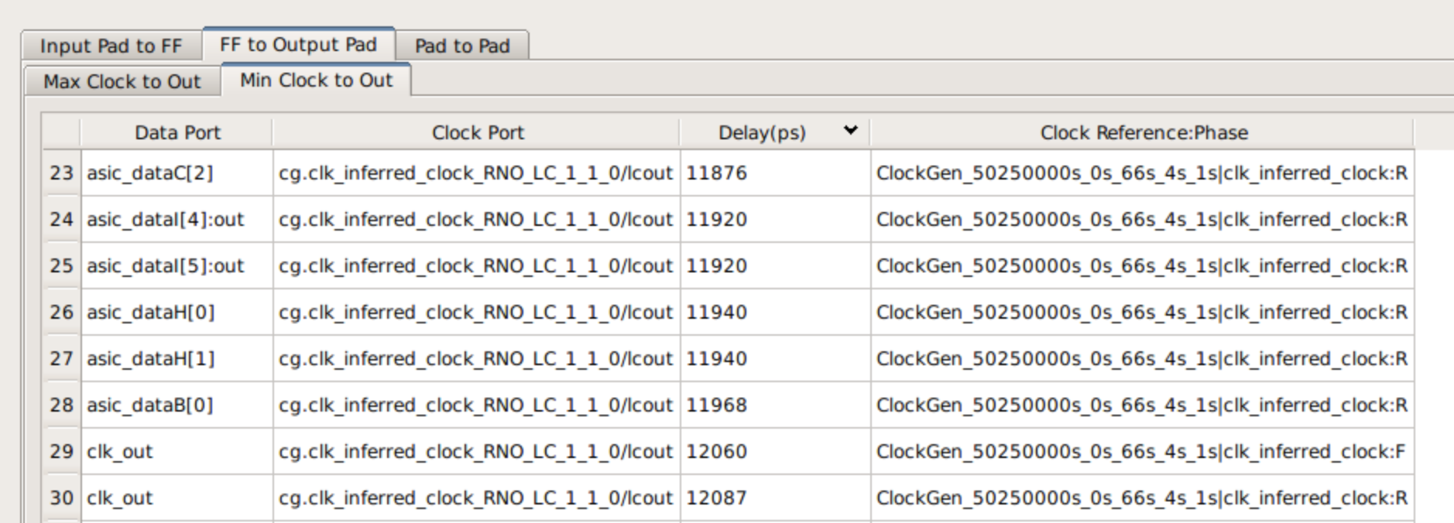Image resolution: width=1454 pixels, height=523 pixels.
Task: Open the Pad to Pad tab
Action: [462, 46]
